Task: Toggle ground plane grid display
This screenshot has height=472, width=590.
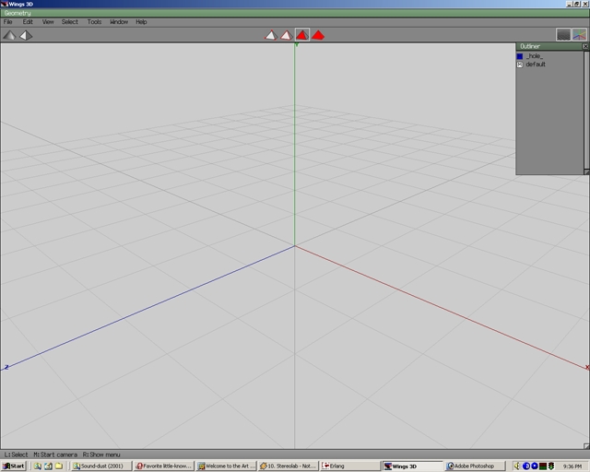Action: (563, 35)
